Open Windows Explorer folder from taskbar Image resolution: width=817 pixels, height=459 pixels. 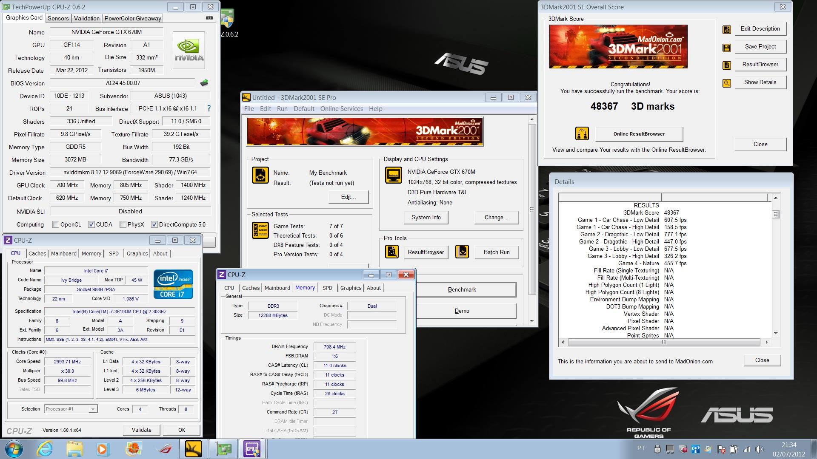pos(74,449)
